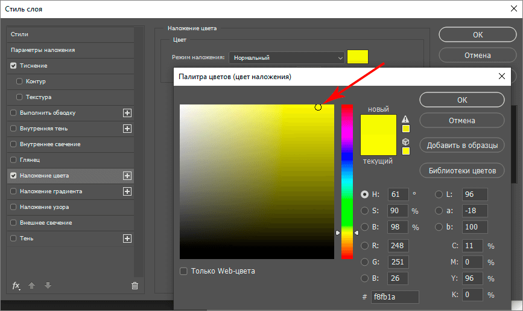Add another stroke with plus icon
The width and height of the screenshot is (523, 311).
pos(127,113)
